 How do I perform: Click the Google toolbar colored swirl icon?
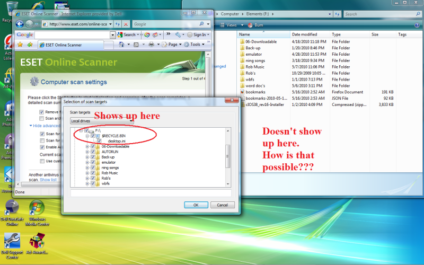[x=147, y=34]
